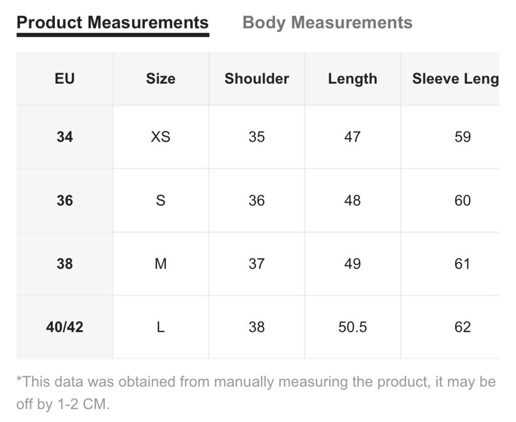Click the Length column header

pos(353,79)
